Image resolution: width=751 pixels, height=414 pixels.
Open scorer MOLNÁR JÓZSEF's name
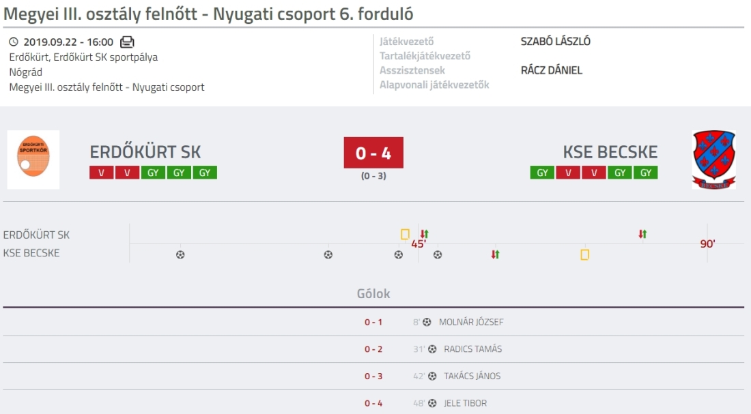(471, 322)
